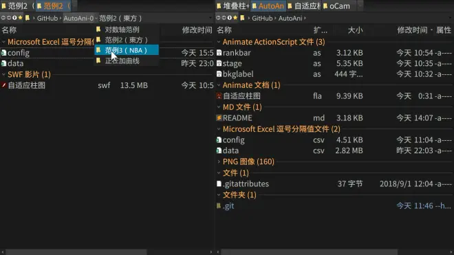Viewport: 454px width, 255px height.
Task: Sort right pane by 修改时间 column
Action: click(x=412, y=30)
